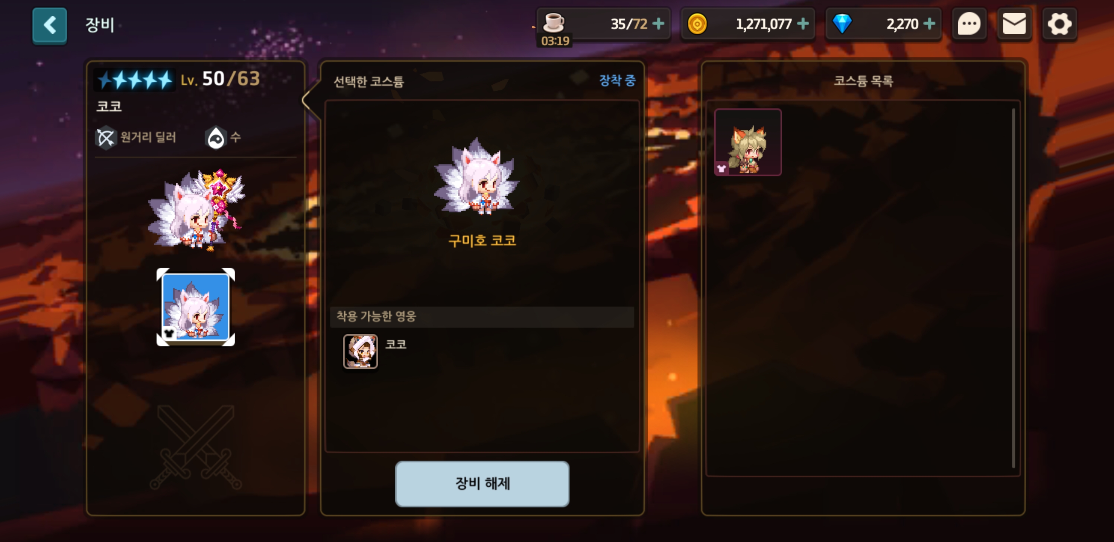Buy gems using plus button
1114x542 pixels.
[929, 23]
